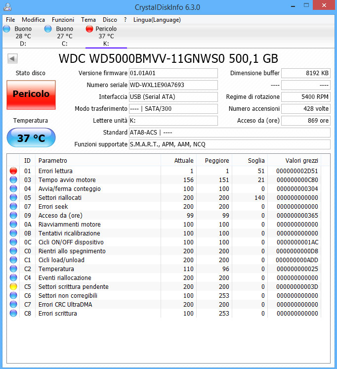Click the blue status circle for Rientri allo spegnimento
This screenshot has height=369, width=337.
(13, 251)
